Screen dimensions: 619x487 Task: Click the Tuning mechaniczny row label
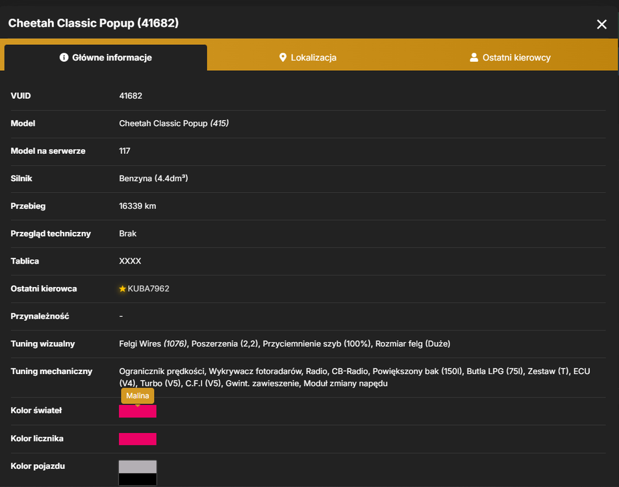(x=51, y=371)
